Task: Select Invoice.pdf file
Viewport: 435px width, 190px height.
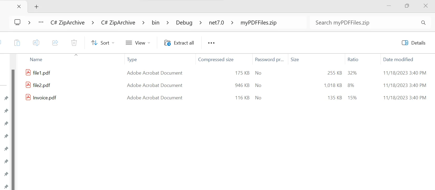Action: [x=45, y=98]
